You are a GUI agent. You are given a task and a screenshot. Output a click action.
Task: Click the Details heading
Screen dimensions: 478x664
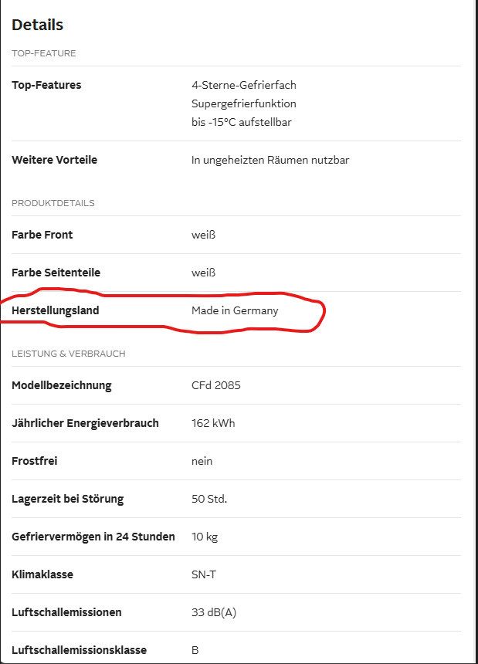[x=37, y=25]
